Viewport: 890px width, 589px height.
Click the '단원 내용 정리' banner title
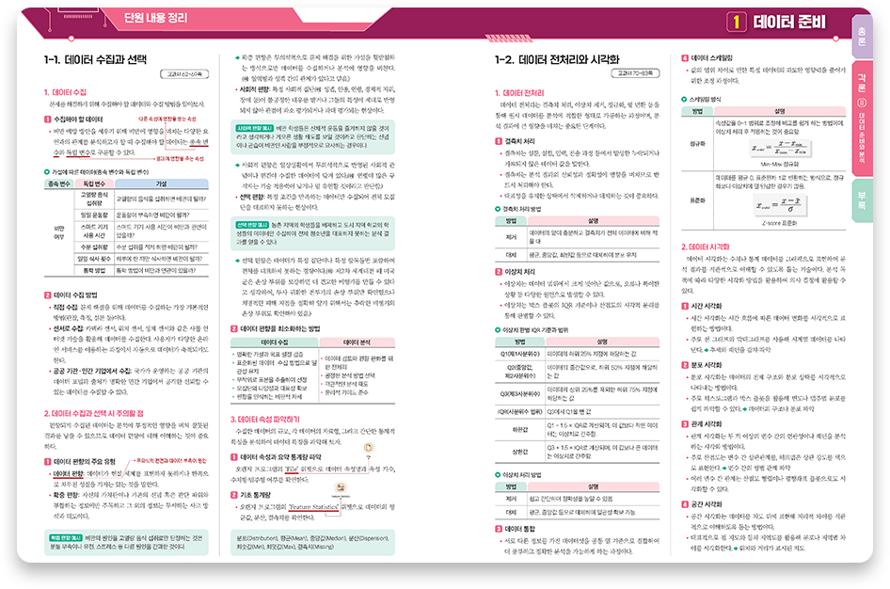coord(155,18)
